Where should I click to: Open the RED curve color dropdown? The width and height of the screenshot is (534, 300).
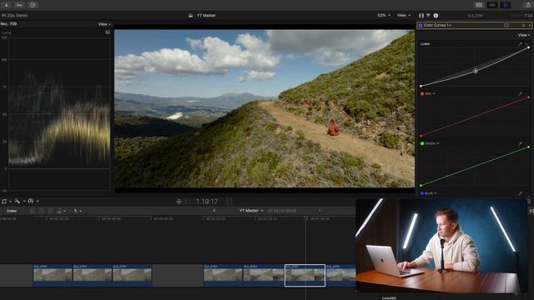coord(430,93)
